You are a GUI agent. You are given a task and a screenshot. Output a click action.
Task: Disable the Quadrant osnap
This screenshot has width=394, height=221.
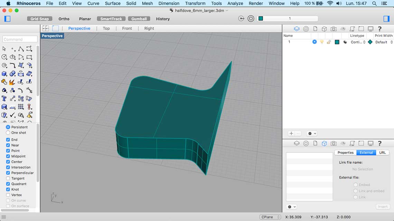(8, 184)
